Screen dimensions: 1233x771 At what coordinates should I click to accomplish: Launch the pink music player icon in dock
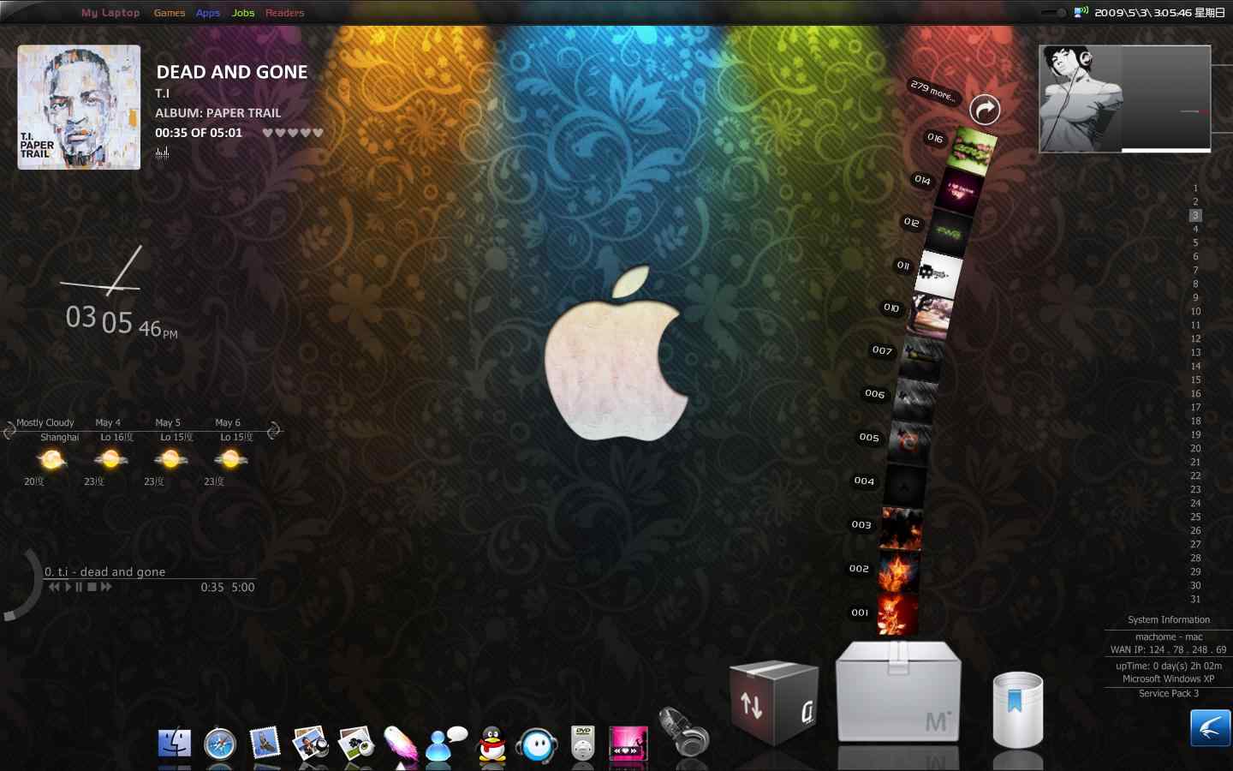(x=628, y=743)
